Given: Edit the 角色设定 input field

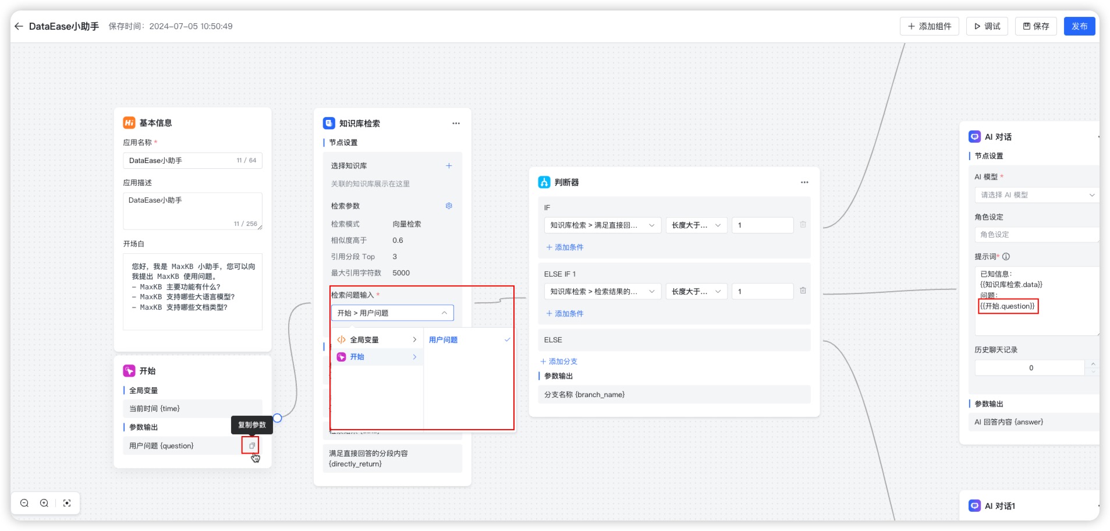Looking at the screenshot, I should pos(1037,235).
